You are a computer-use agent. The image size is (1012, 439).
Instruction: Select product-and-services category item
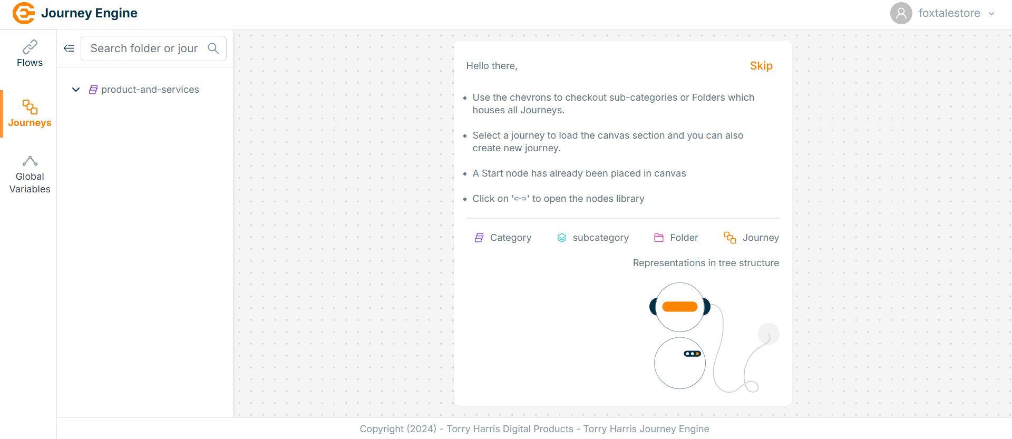(150, 90)
